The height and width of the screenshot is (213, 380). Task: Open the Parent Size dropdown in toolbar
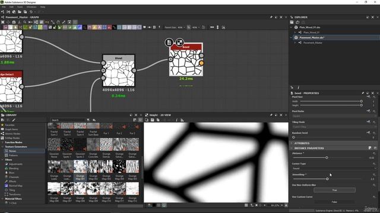181,27
